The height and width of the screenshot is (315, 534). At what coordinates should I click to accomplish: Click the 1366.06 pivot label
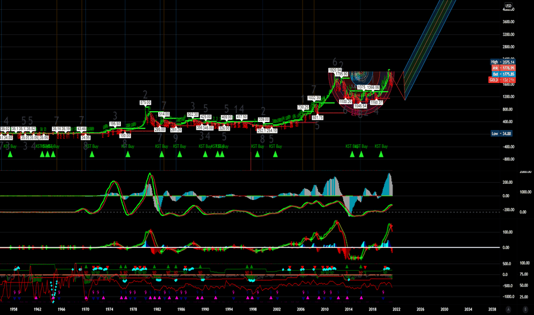click(x=373, y=88)
